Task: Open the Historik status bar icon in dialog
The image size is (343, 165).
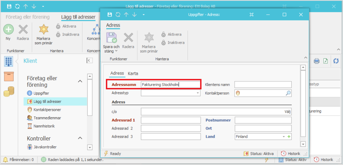Action: pyautogui.click(x=291, y=154)
